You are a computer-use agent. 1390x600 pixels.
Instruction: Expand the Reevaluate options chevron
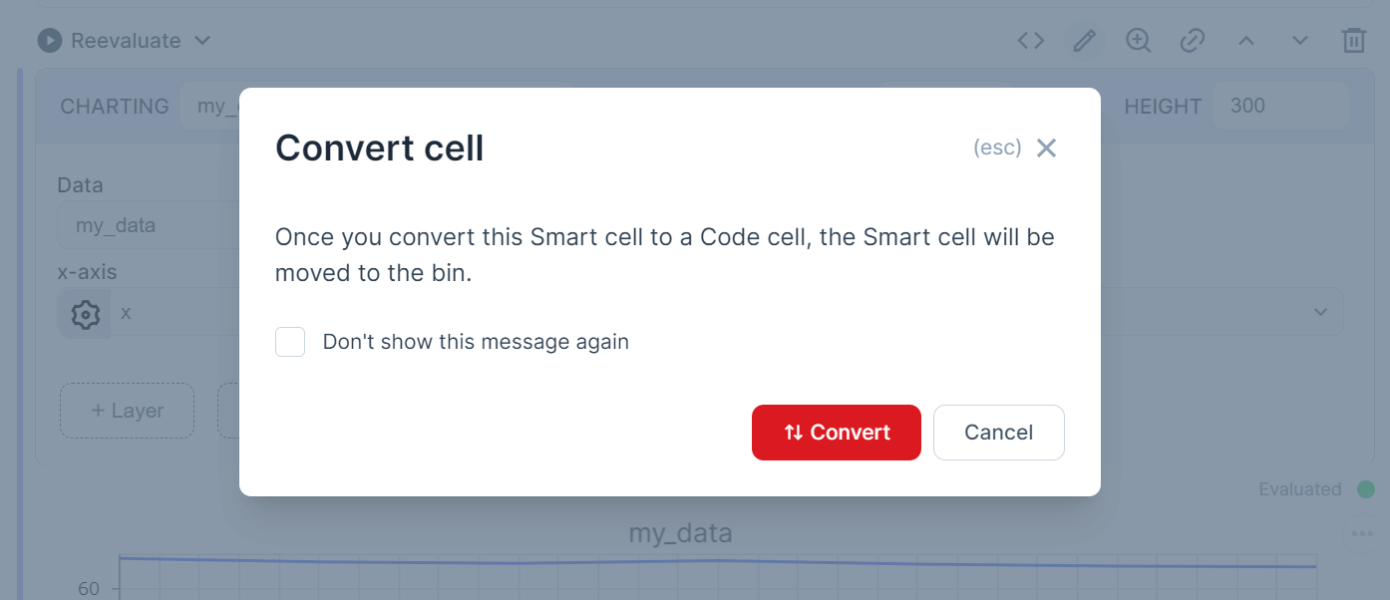coord(202,41)
